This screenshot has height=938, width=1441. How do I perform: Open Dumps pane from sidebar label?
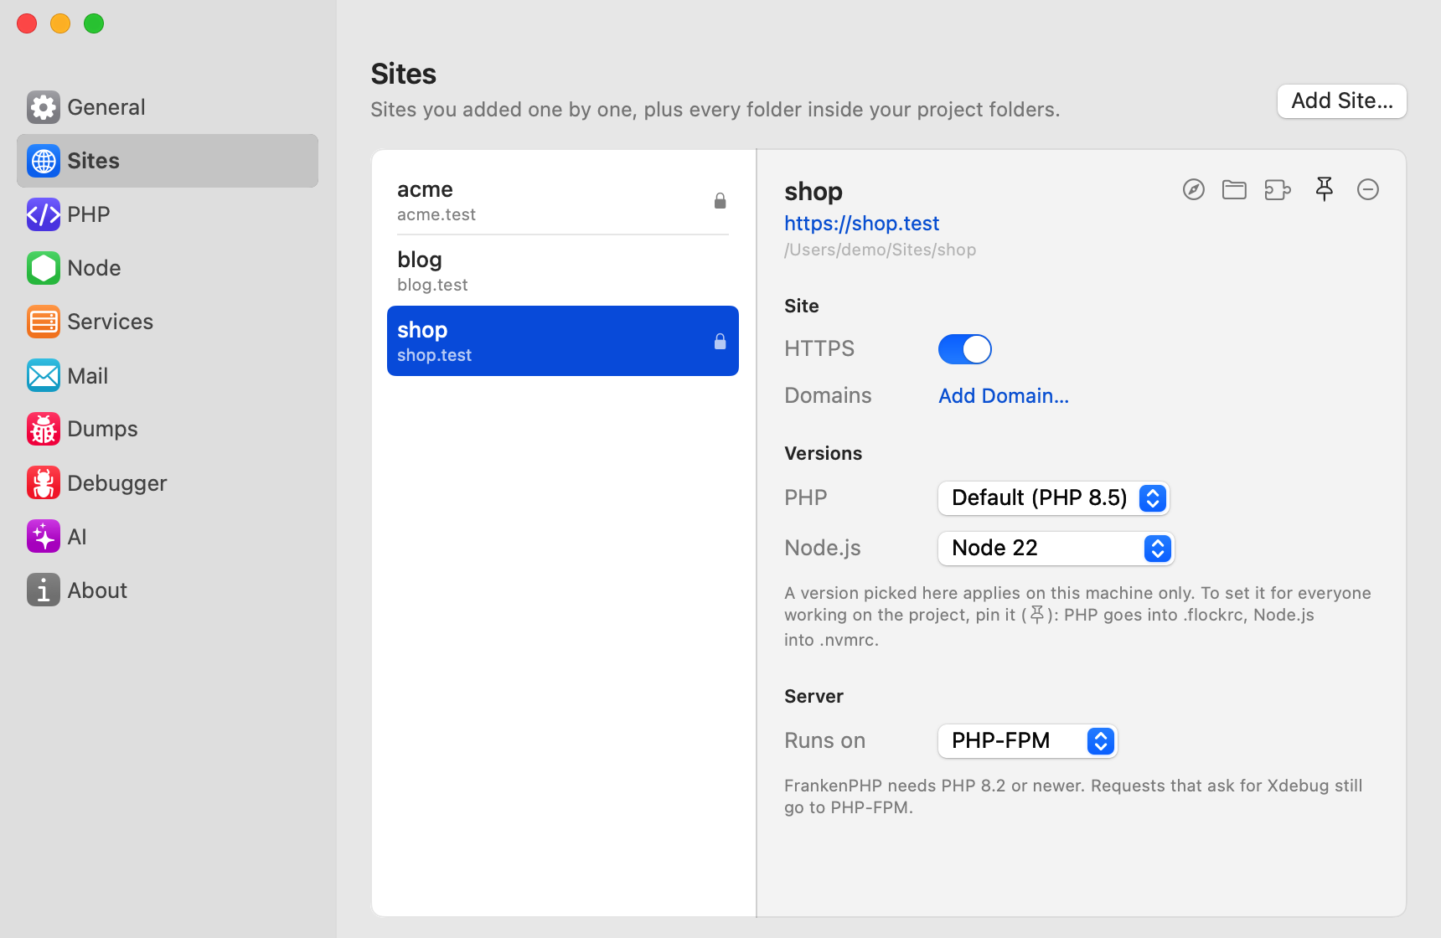tap(102, 429)
